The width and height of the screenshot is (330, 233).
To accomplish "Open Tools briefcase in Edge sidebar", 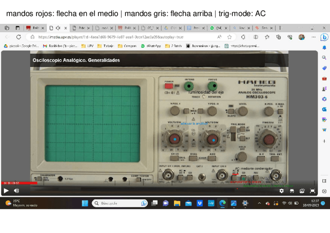I will [x=324, y=79].
